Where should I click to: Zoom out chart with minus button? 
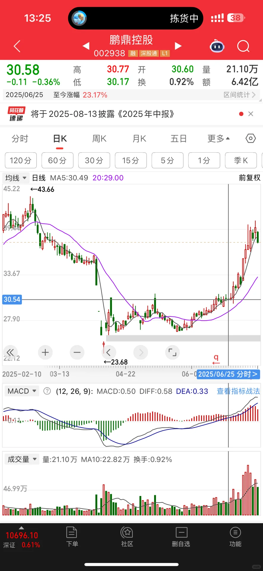click(x=77, y=352)
